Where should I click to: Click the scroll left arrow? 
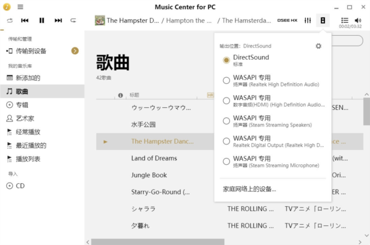(x=88, y=242)
